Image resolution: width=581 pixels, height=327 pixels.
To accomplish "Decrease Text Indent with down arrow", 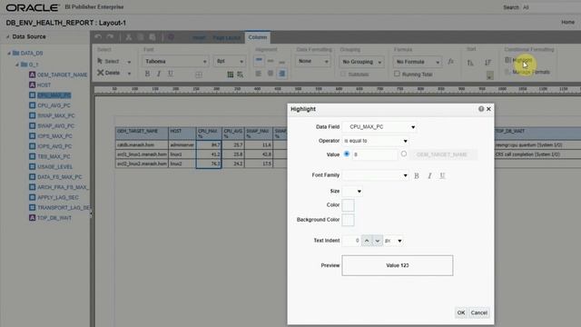I will [x=378, y=241].
